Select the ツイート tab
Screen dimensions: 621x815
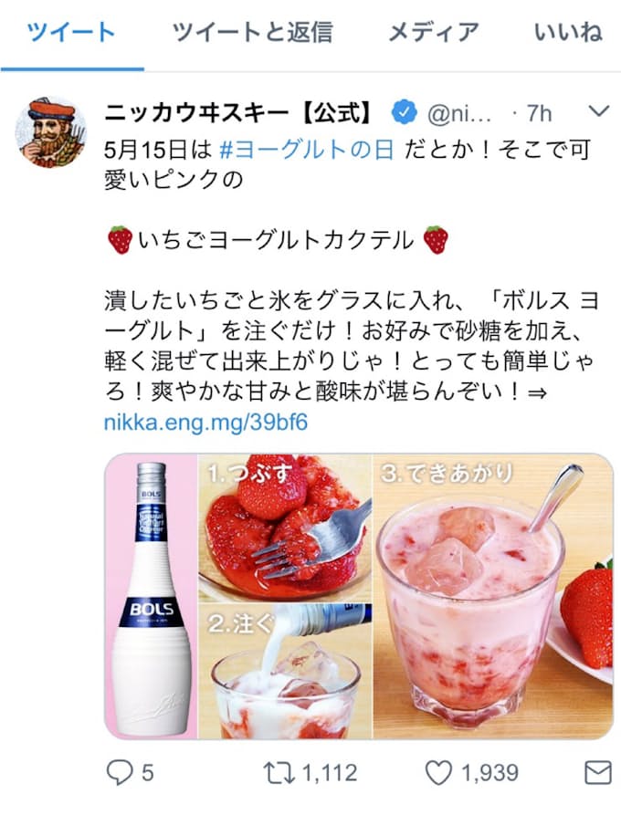tap(71, 32)
